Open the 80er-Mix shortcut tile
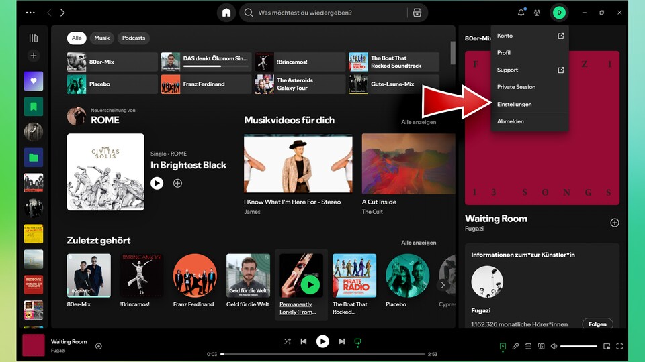645x362 pixels. click(x=112, y=62)
